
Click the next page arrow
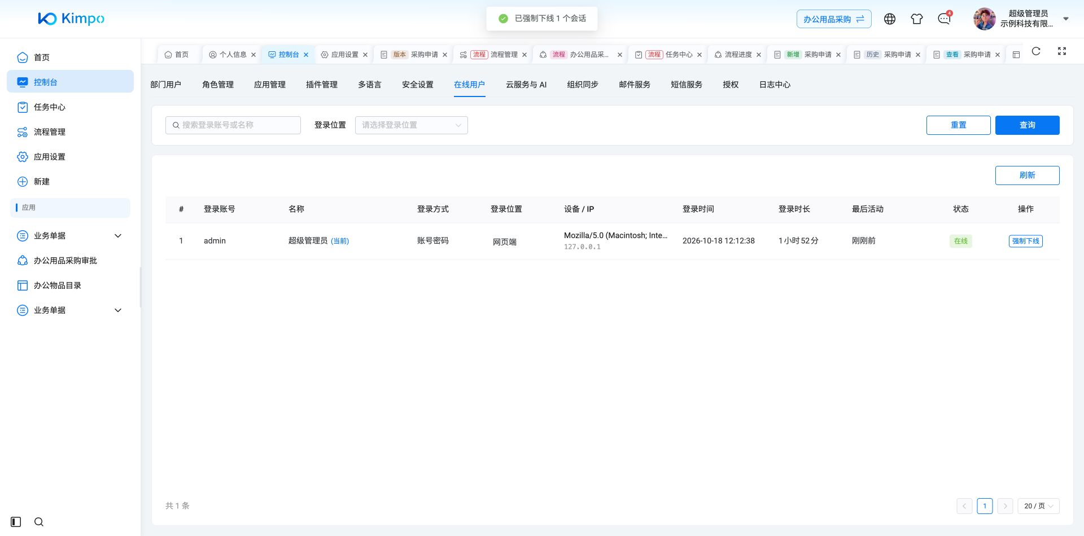[1005, 506]
